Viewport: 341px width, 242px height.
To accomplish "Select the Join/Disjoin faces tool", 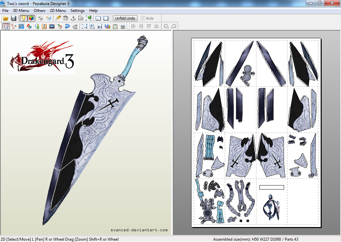I will pos(14,27).
